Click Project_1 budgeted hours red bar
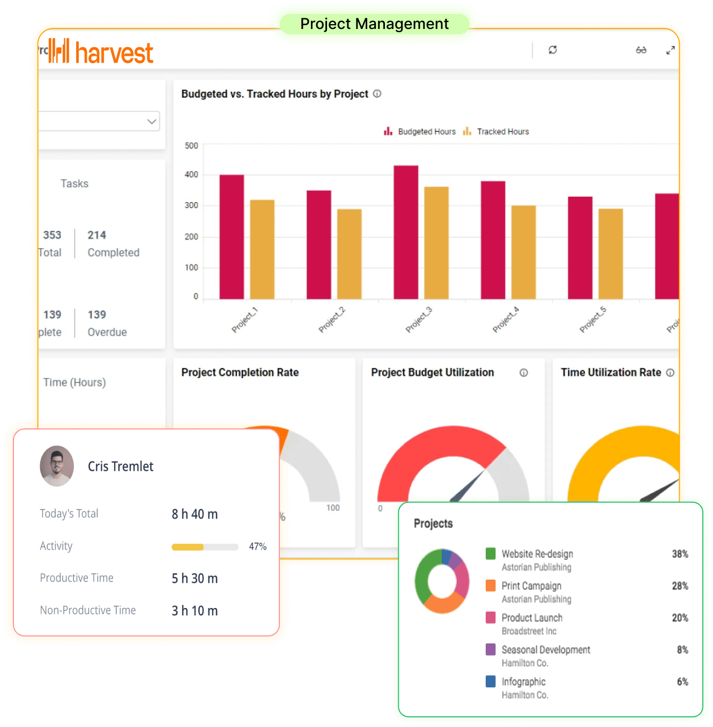 [x=232, y=237]
